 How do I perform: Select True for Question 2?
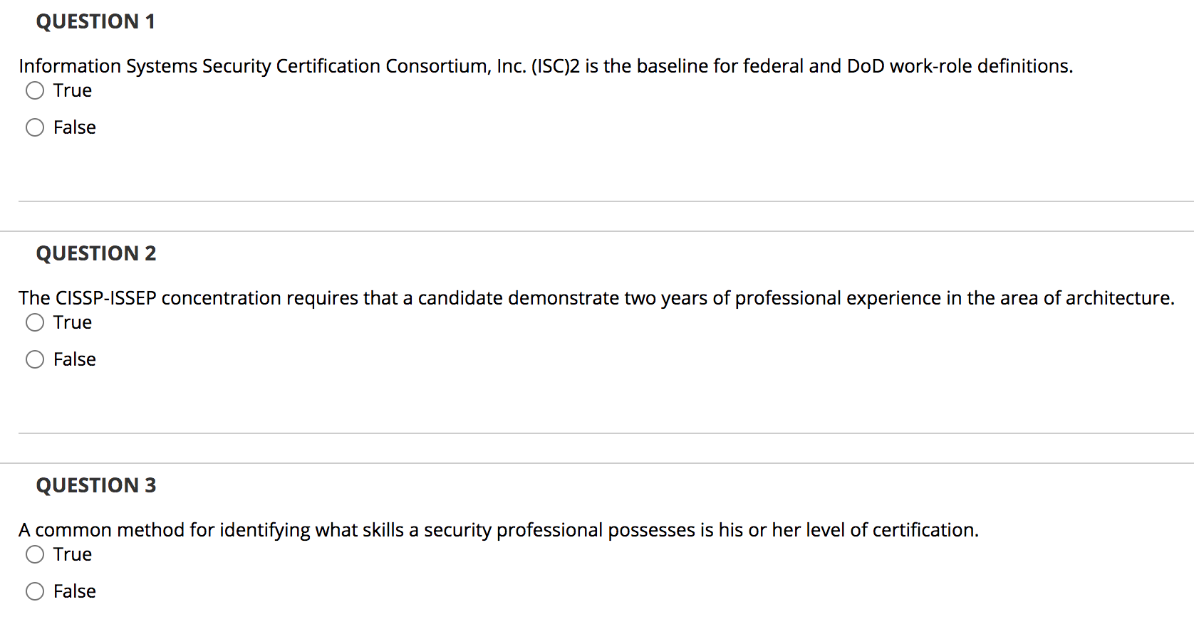tap(34, 322)
